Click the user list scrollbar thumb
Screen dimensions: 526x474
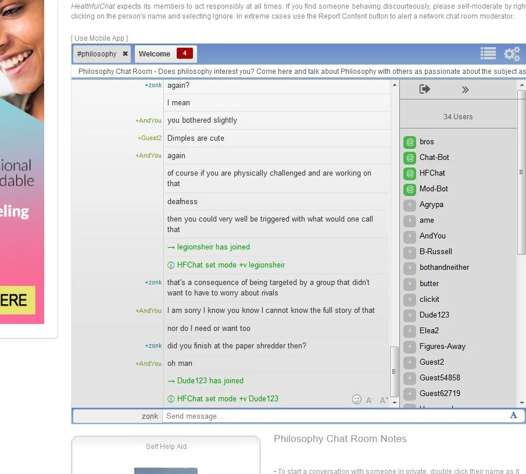point(521,172)
